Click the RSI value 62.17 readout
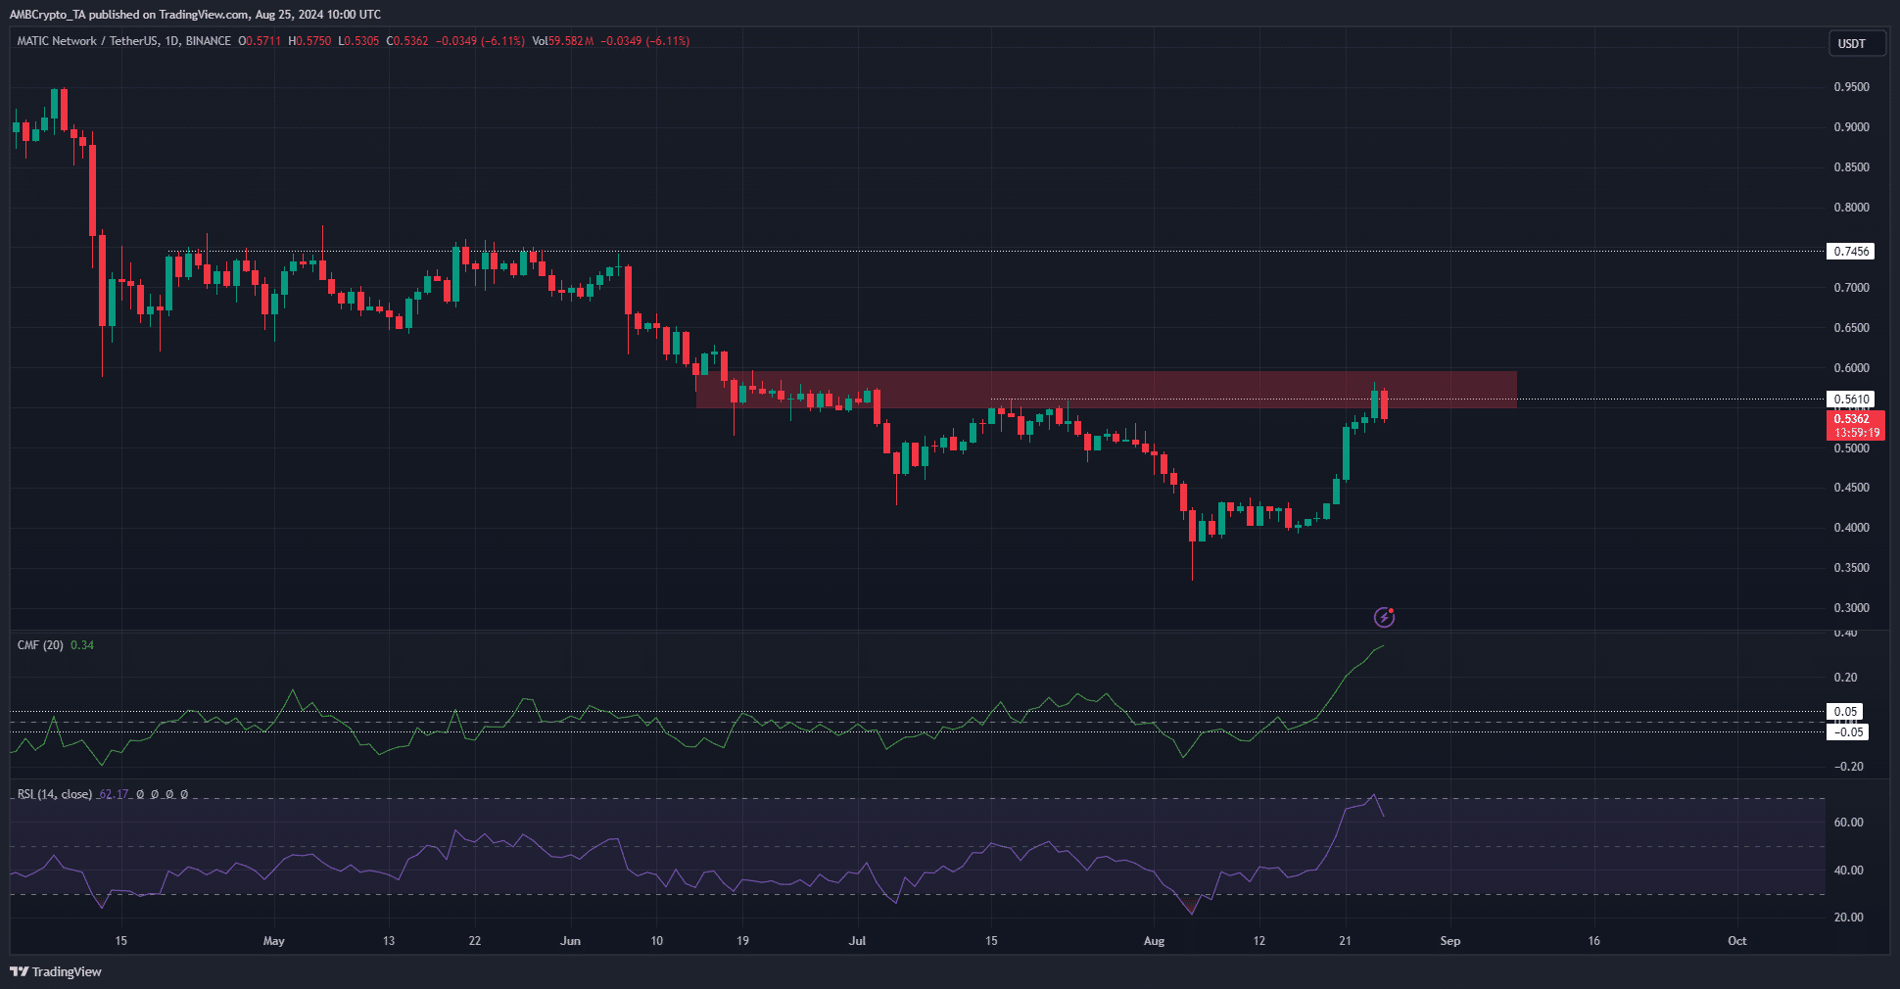 pos(114,794)
